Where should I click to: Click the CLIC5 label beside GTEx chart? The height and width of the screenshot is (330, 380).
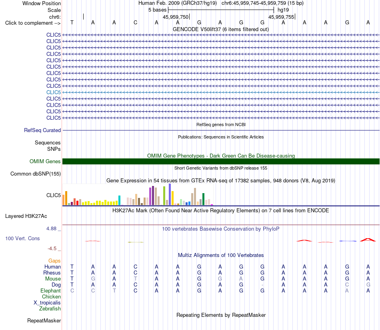54,195
